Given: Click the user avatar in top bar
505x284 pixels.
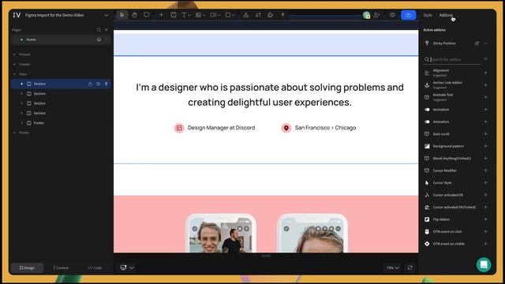Looking at the screenshot, I should point(366,15).
